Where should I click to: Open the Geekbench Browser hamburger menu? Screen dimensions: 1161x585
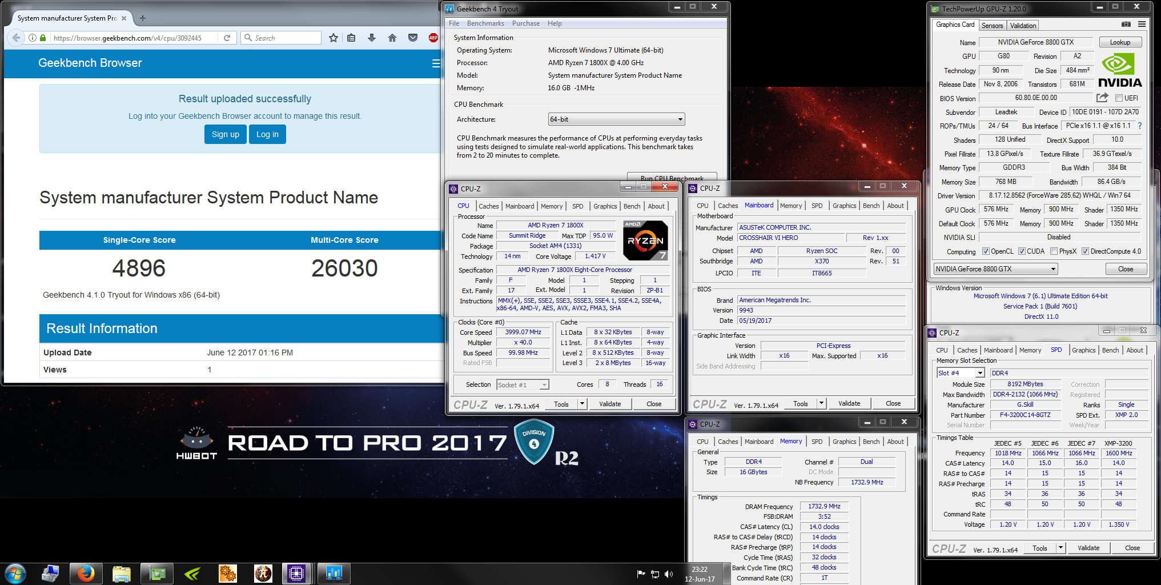pyautogui.click(x=436, y=63)
